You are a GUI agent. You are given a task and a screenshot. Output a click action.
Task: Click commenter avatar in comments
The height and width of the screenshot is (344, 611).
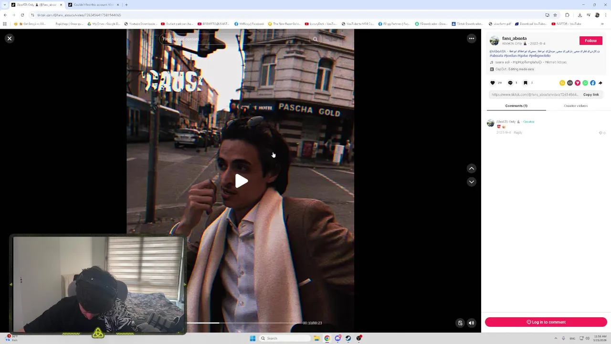[490, 123]
